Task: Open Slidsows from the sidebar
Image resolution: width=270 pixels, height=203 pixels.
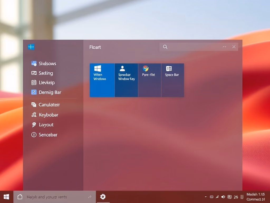Action: click(x=44, y=63)
